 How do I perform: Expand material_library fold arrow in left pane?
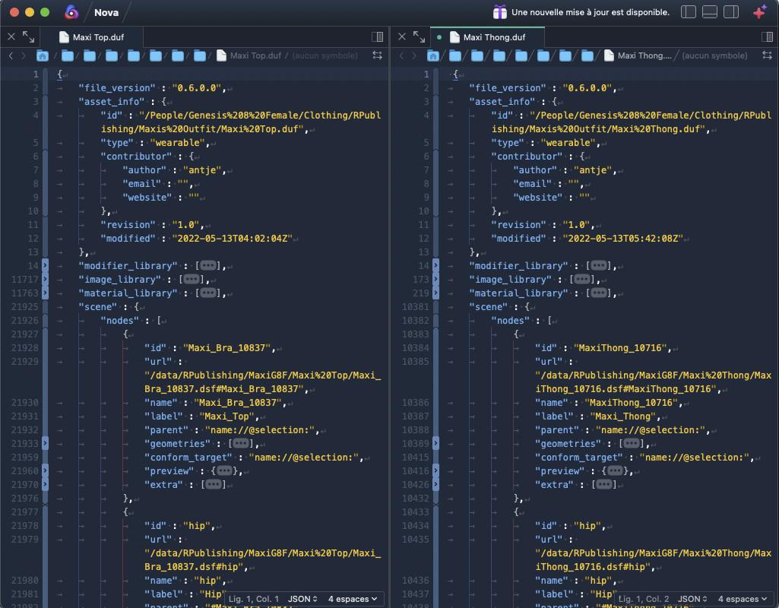click(x=45, y=293)
